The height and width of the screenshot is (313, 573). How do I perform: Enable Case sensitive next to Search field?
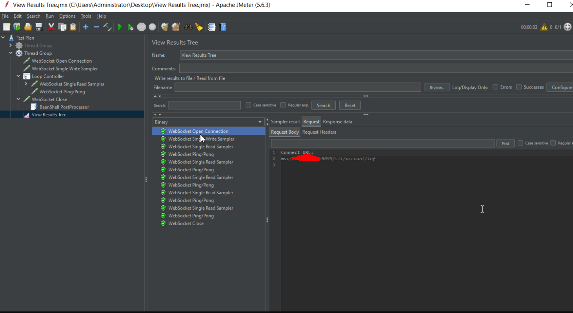(248, 105)
